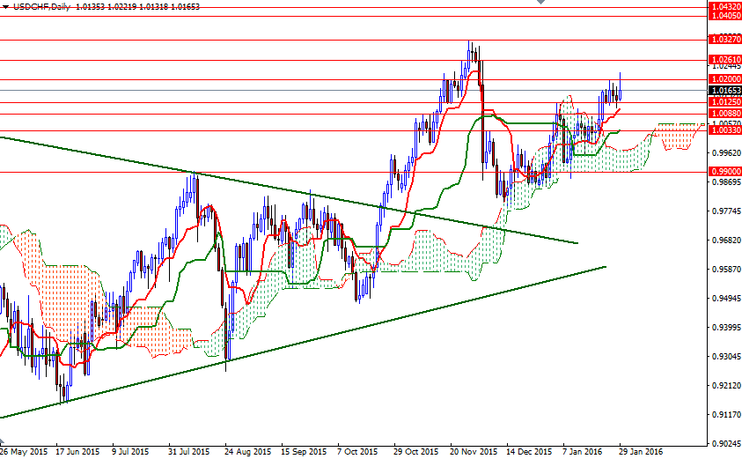742x459 pixels.
Task: Click the 0.95870 value on price axis
Action: pyautogui.click(x=726, y=269)
